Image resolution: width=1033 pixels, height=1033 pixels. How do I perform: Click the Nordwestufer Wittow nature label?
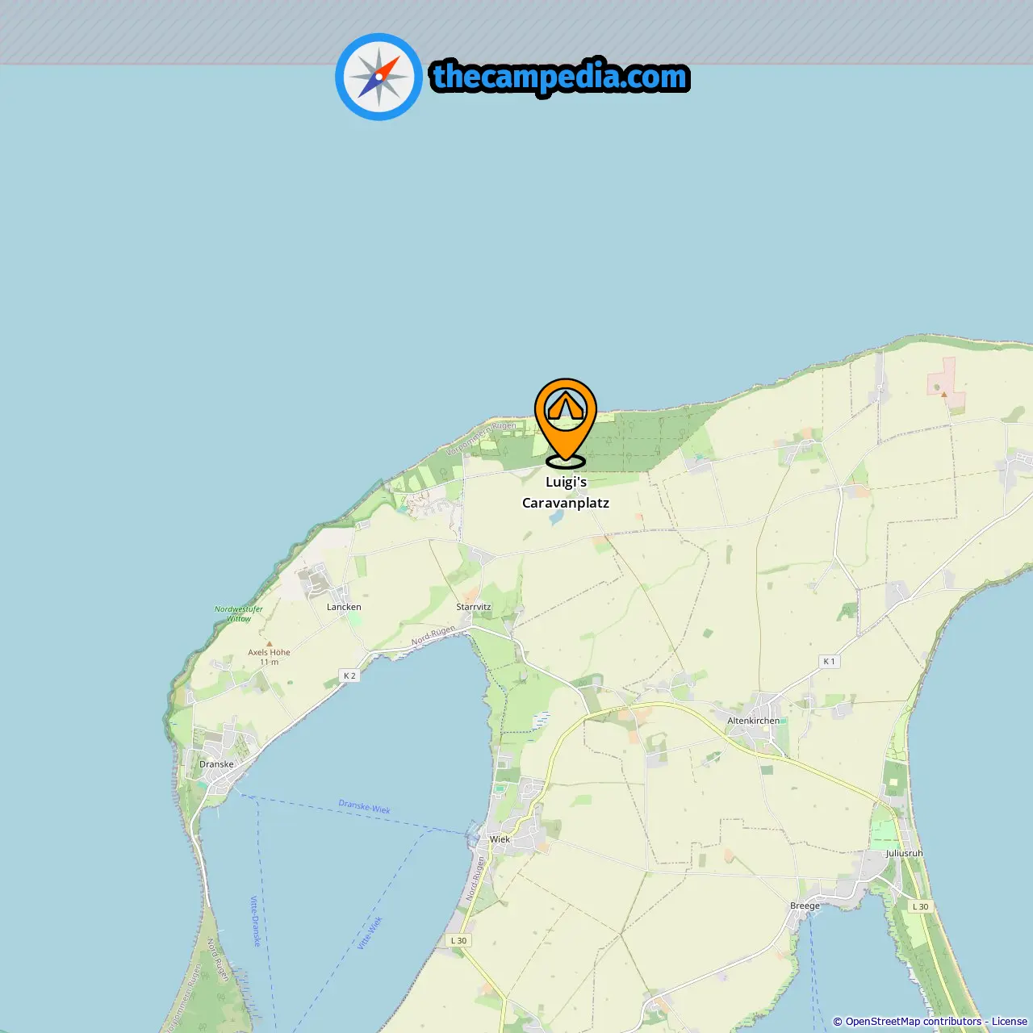[238, 613]
